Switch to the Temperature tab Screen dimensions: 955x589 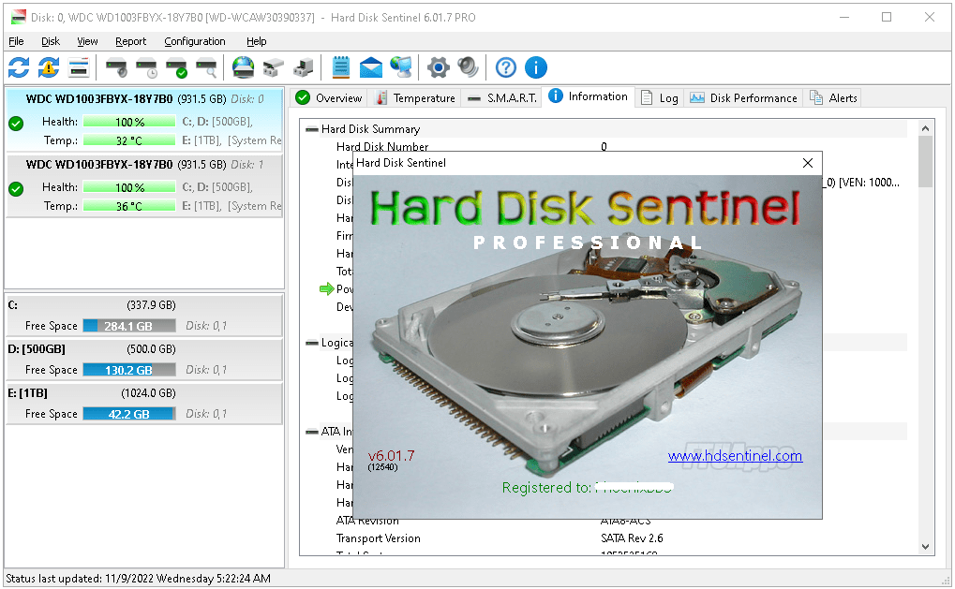click(415, 98)
